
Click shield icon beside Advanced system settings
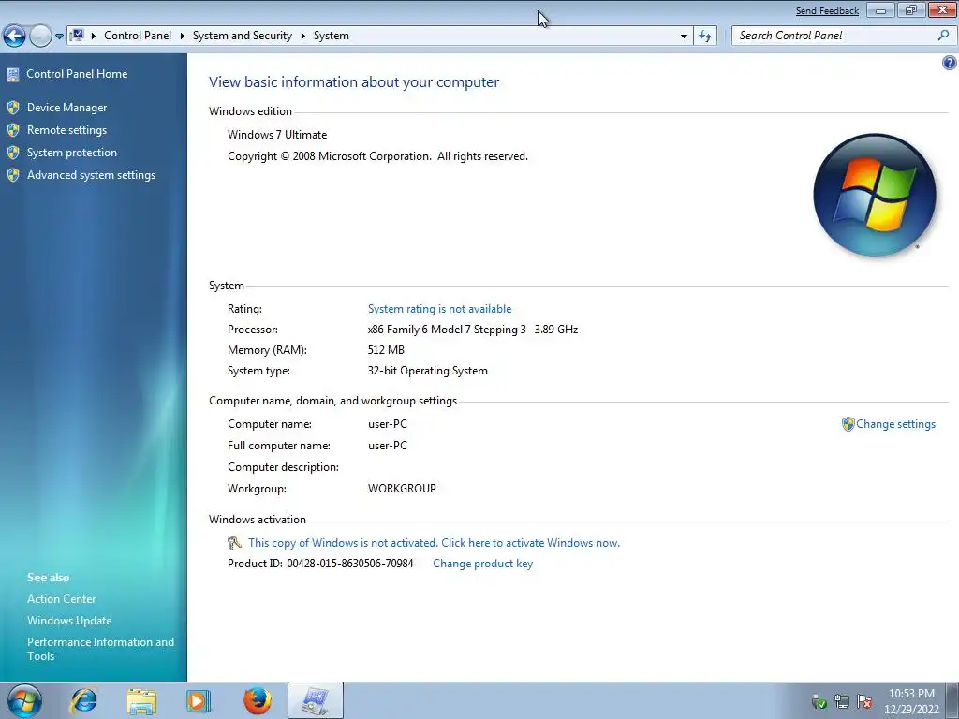pyautogui.click(x=13, y=175)
